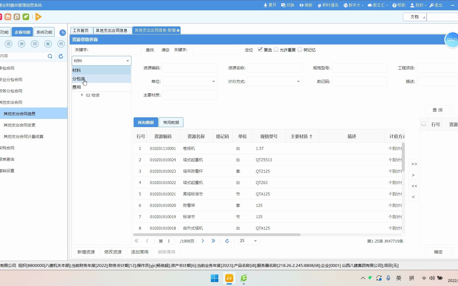Click the vertical scrollbar of the grid
Viewport: 458px width, 286px height.
403,157
